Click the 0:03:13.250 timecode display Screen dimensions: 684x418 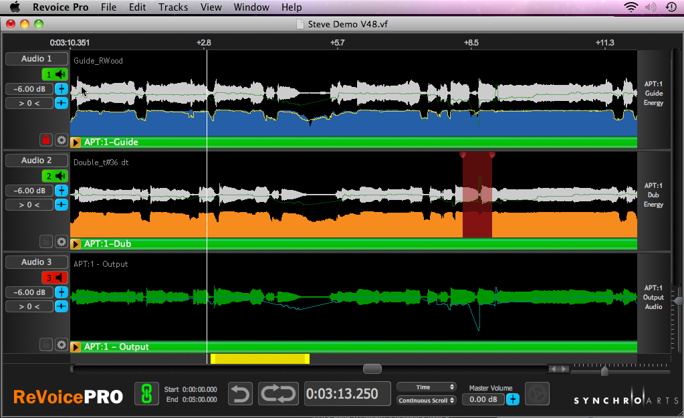coord(347,394)
